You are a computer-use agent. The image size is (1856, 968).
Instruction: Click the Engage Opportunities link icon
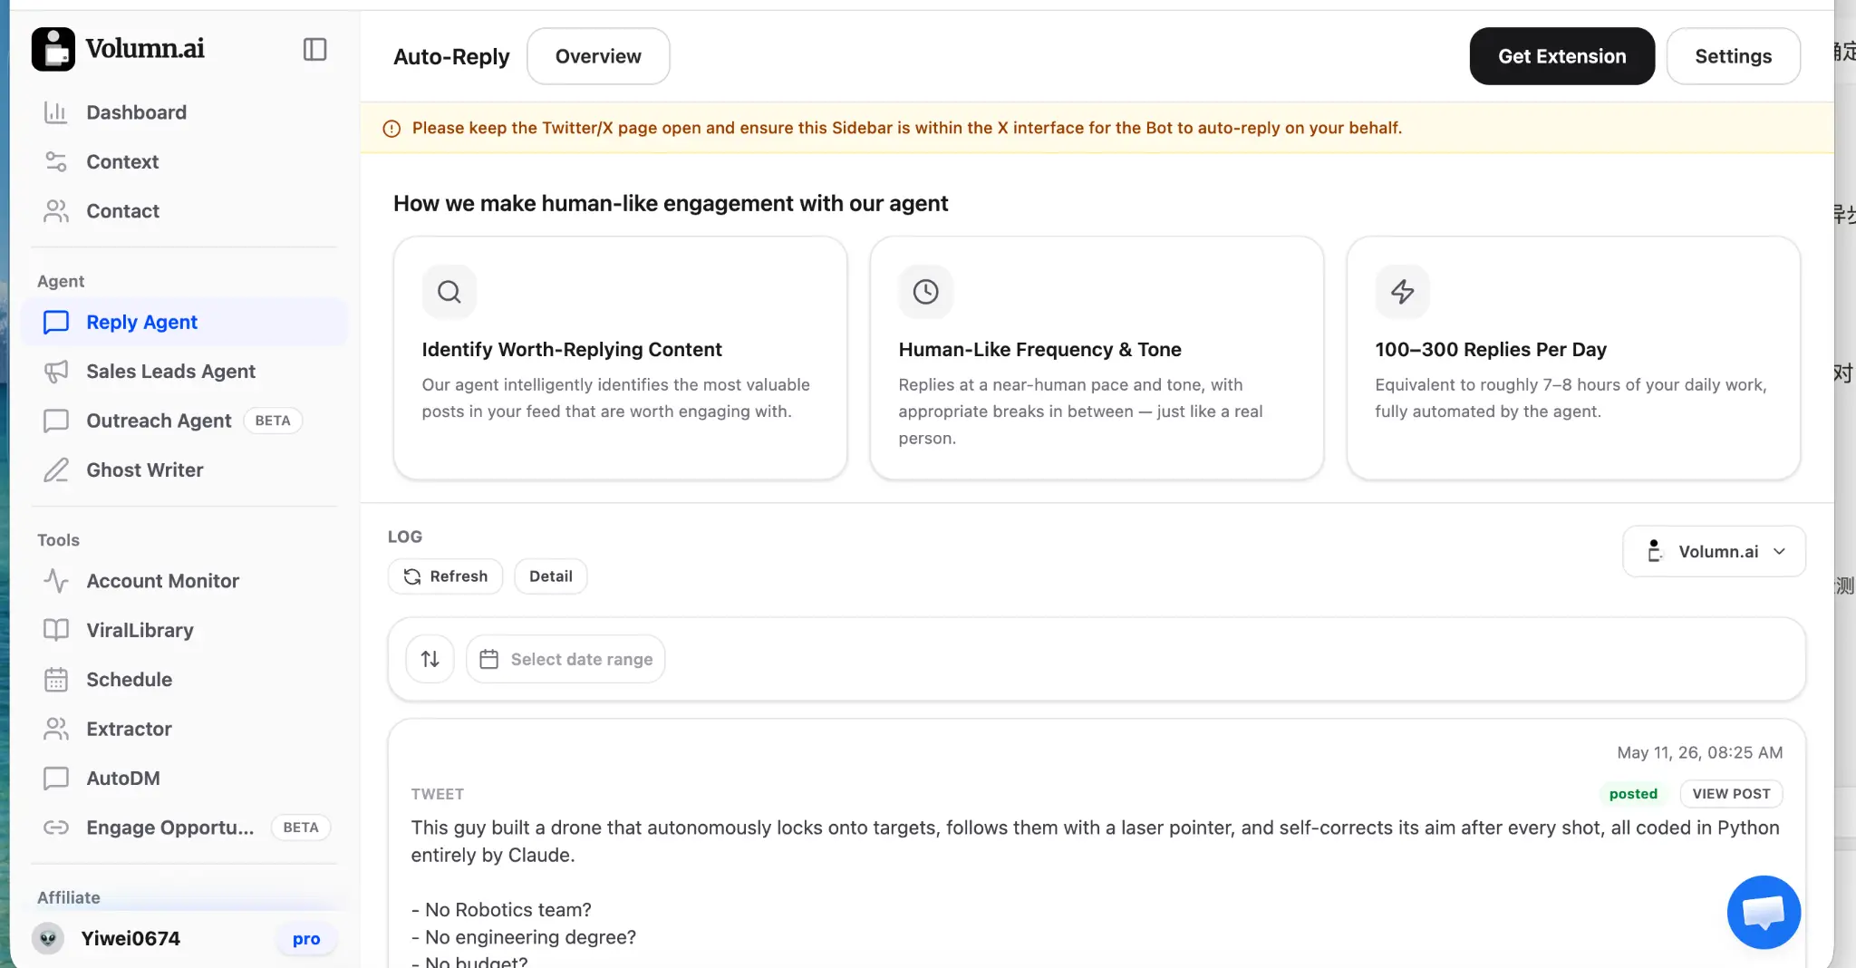pos(56,828)
